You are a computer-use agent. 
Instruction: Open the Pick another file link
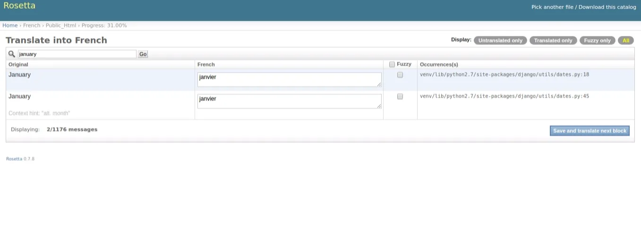click(x=552, y=7)
